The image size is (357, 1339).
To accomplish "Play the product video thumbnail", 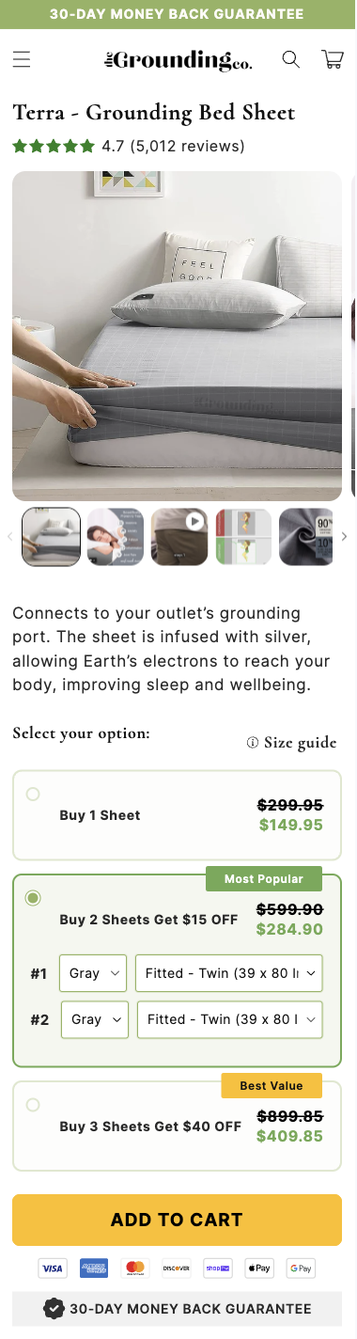I will point(179,537).
